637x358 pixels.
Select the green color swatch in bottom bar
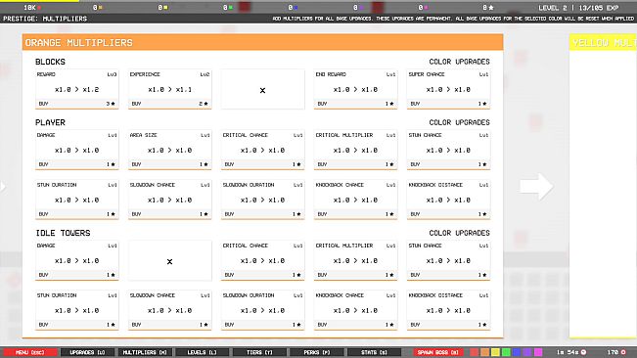click(x=506, y=352)
